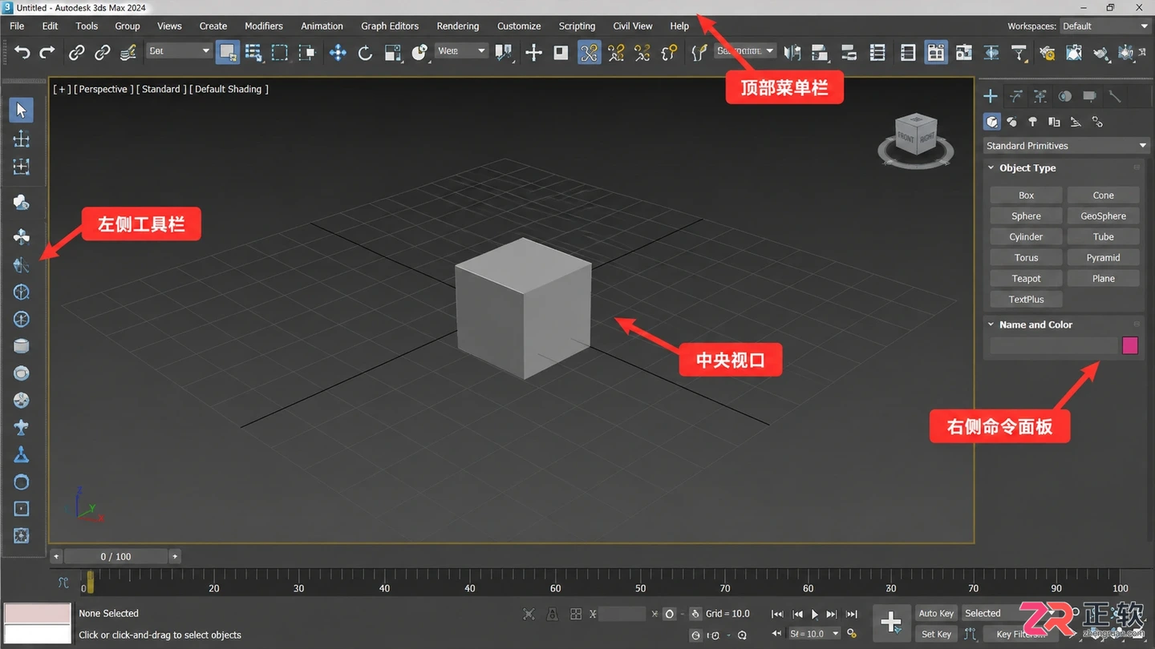1155x649 pixels.
Task: Open the Key Filters button
Action: [1022, 634]
